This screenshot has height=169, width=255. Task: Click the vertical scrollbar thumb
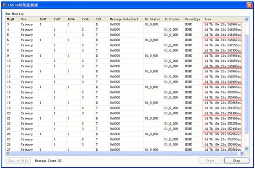click(247, 84)
